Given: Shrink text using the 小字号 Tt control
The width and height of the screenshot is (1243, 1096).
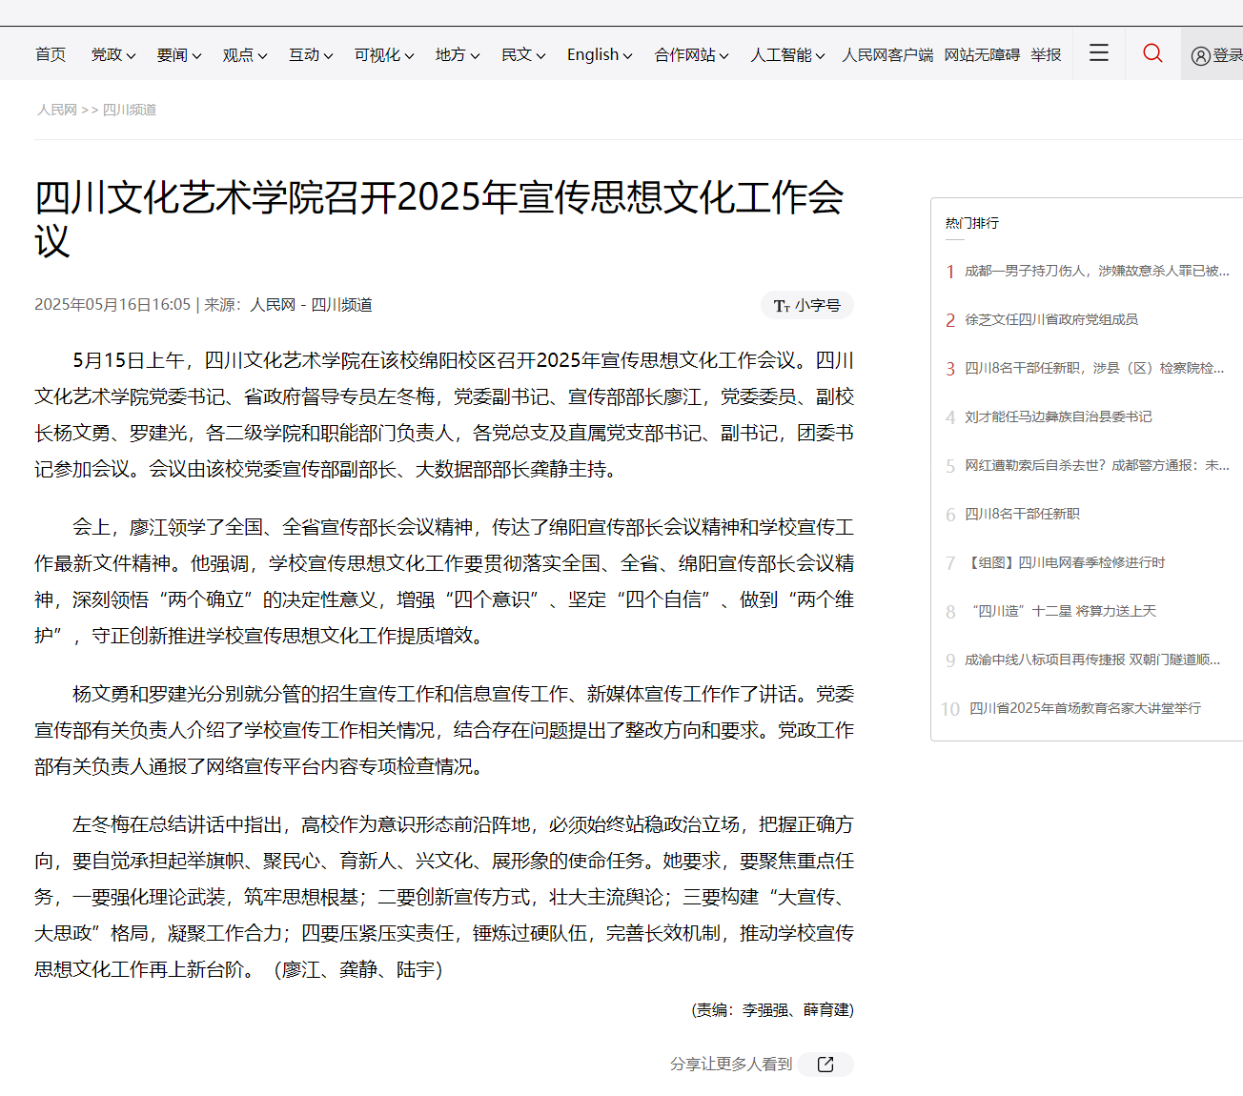Looking at the screenshot, I should [806, 305].
